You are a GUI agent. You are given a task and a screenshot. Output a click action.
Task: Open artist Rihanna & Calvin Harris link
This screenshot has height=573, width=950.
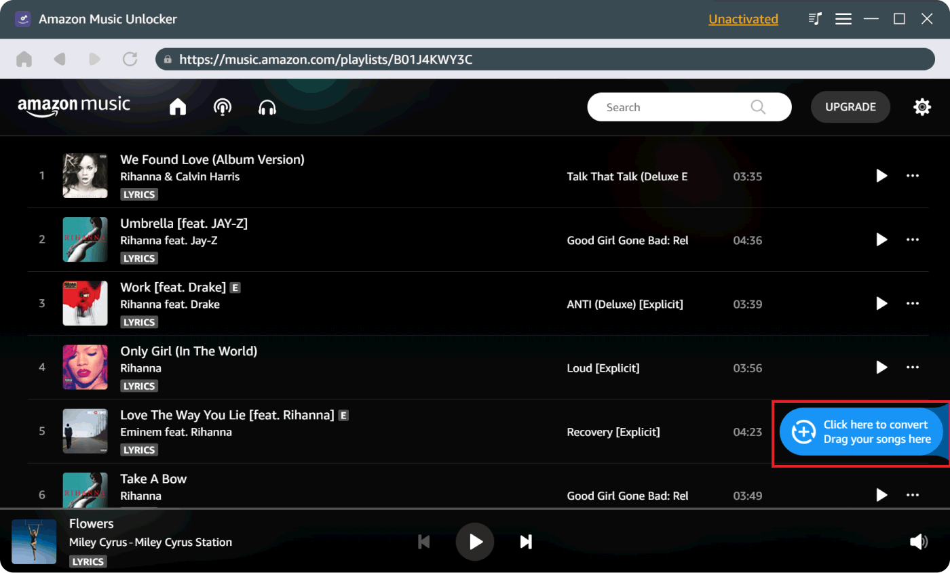pyautogui.click(x=180, y=176)
